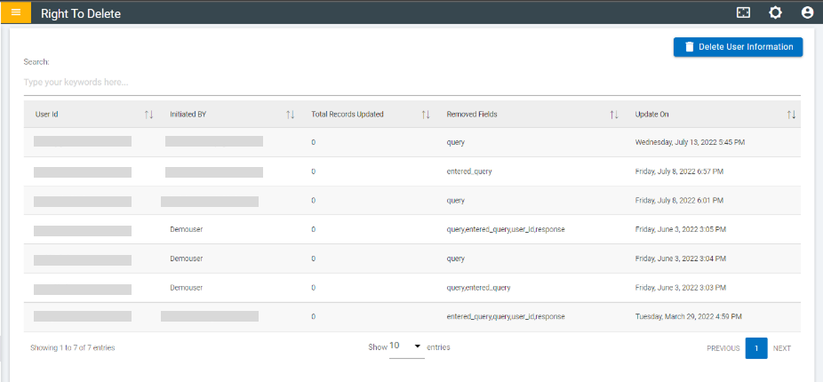Focus the search keywords input field
Screen dimensions: 823x382
[412, 83]
